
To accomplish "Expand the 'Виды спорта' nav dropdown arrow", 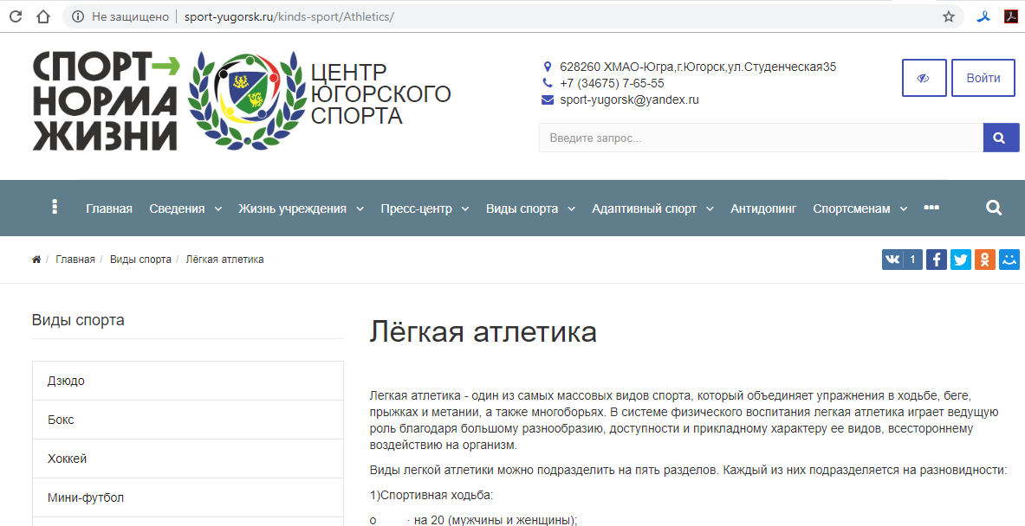I will 571,208.
